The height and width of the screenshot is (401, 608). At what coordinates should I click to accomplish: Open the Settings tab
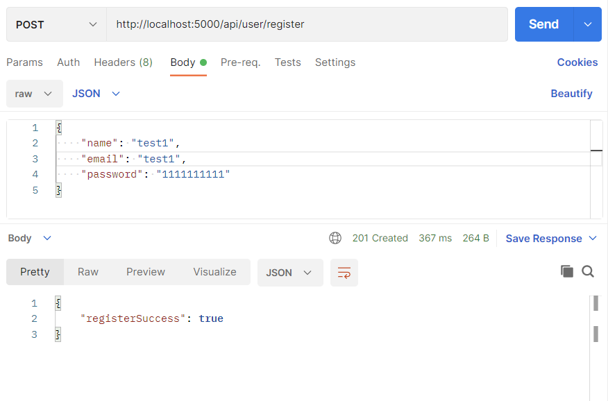pyautogui.click(x=335, y=62)
